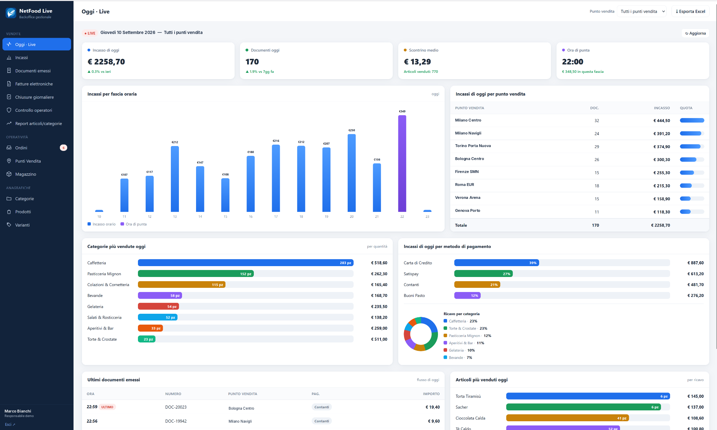Click the Torta Tiramisù 6 pz bar
The width and height of the screenshot is (717, 430).
coord(588,396)
